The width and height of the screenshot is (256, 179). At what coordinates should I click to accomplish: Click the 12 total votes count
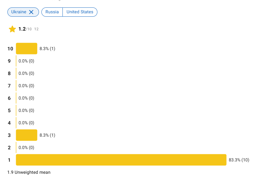click(36, 29)
